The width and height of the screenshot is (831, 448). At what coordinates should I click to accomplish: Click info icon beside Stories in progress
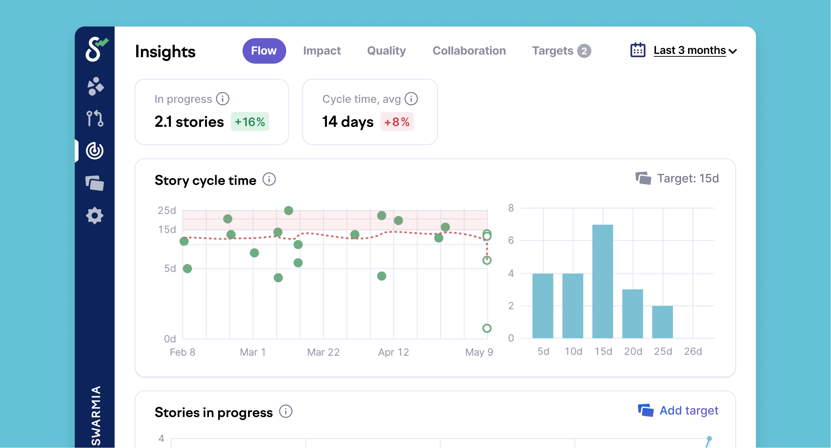click(x=286, y=411)
